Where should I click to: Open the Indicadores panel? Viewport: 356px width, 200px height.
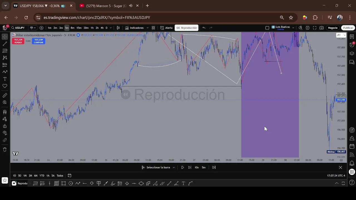pos(134,28)
